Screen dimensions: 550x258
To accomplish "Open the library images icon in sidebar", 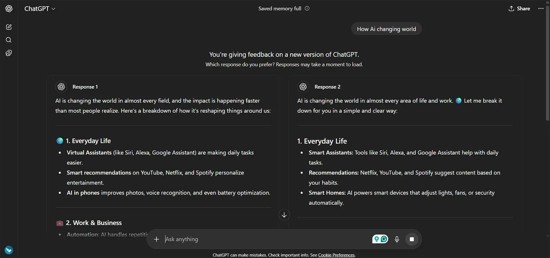I will coord(9,53).
